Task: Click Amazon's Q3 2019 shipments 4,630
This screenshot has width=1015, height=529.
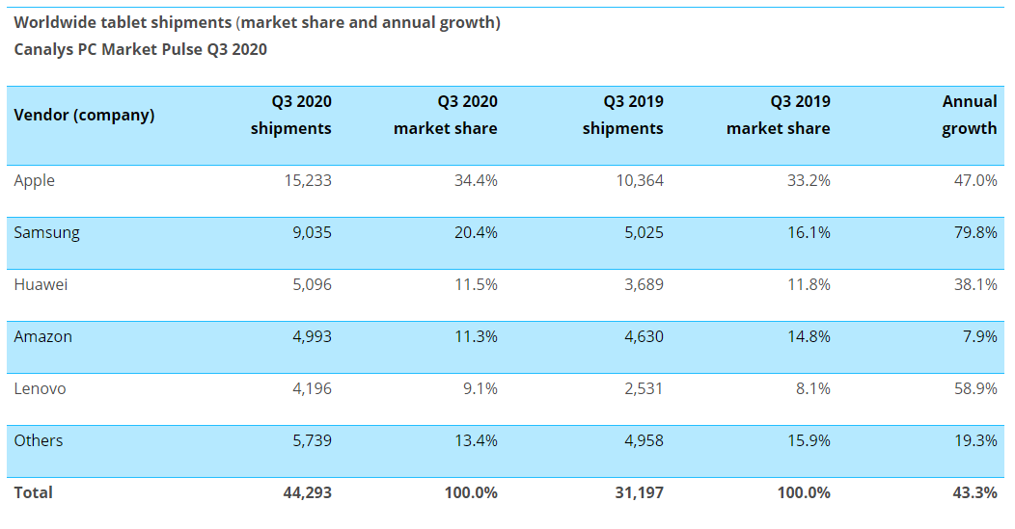Action: 645,337
